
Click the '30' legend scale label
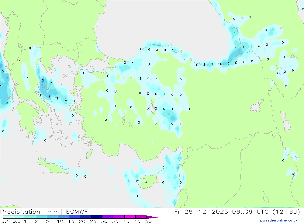(x=104, y=221)
